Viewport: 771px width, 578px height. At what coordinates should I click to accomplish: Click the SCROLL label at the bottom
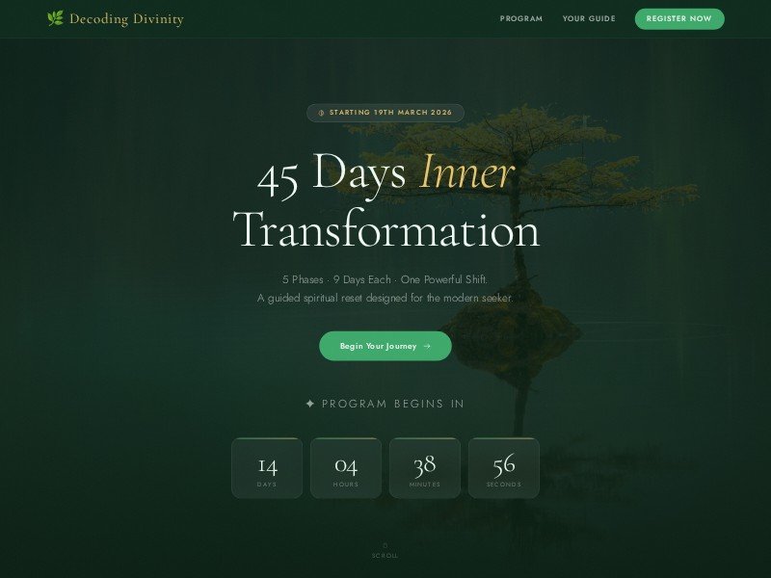pos(385,554)
